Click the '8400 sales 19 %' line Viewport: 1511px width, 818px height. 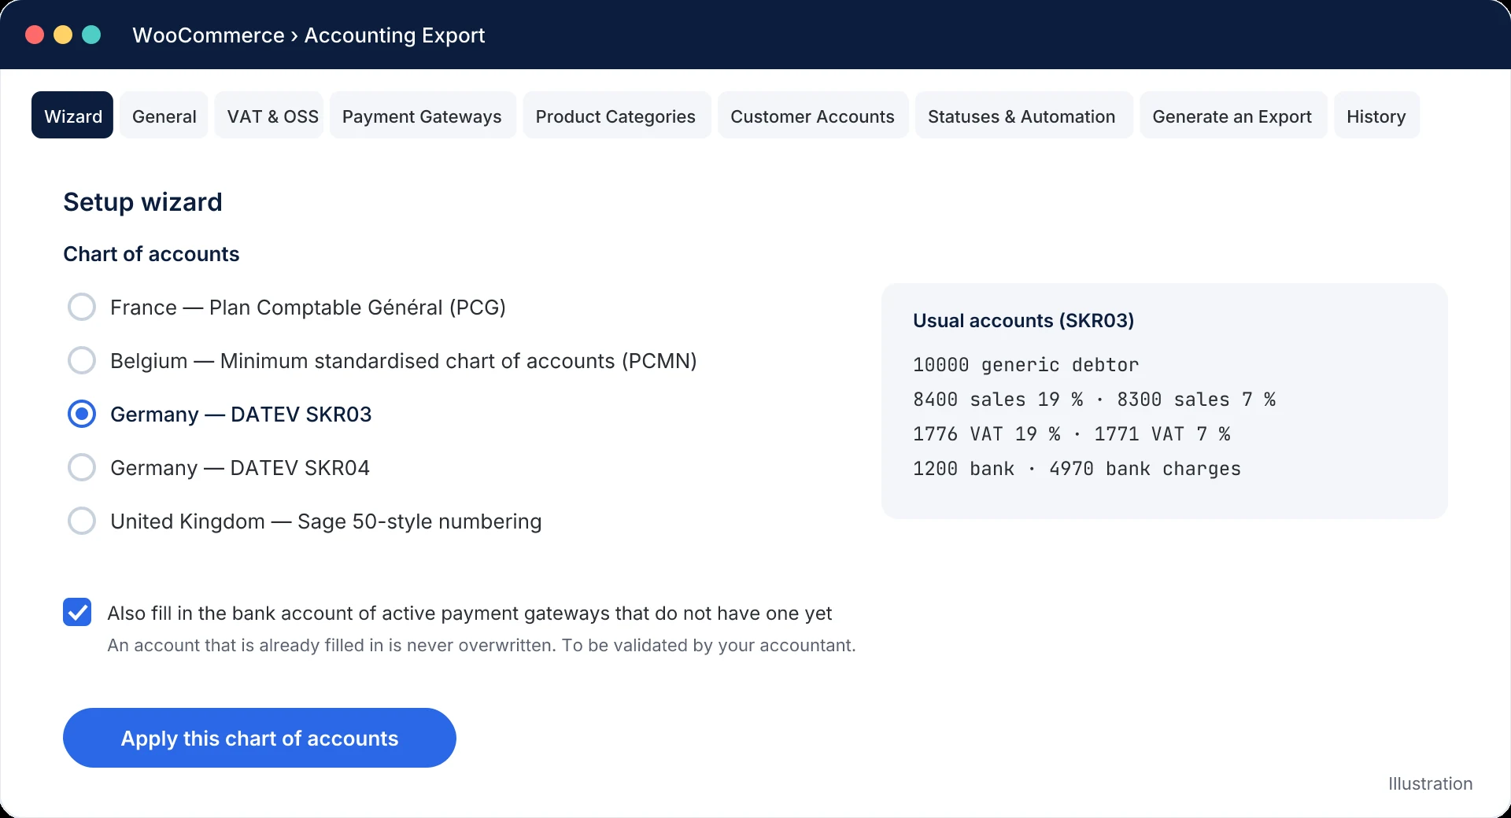[1094, 400]
